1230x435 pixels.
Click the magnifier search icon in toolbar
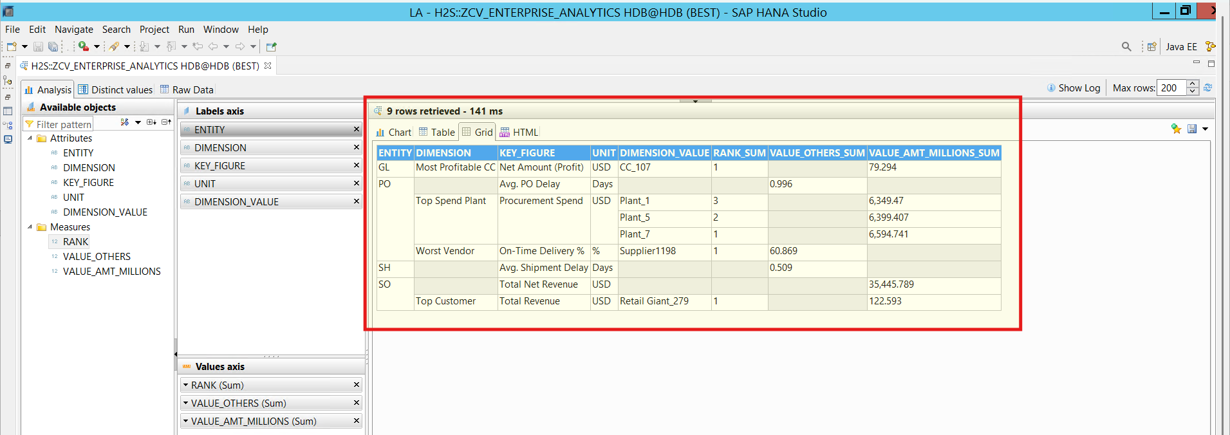click(1126, 46)
